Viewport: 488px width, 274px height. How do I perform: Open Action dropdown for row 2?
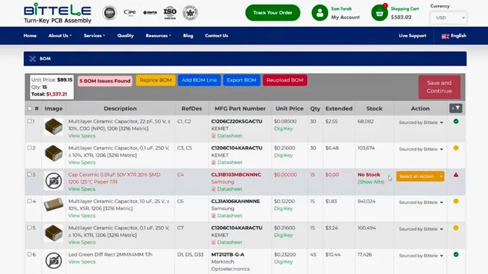tap(421, 149)
